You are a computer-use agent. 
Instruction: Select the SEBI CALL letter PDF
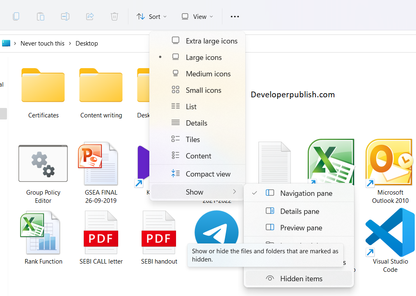(101, 232)
